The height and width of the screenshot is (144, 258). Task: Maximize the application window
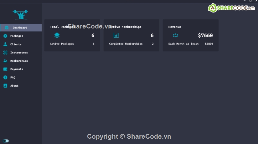click(250, 1)
